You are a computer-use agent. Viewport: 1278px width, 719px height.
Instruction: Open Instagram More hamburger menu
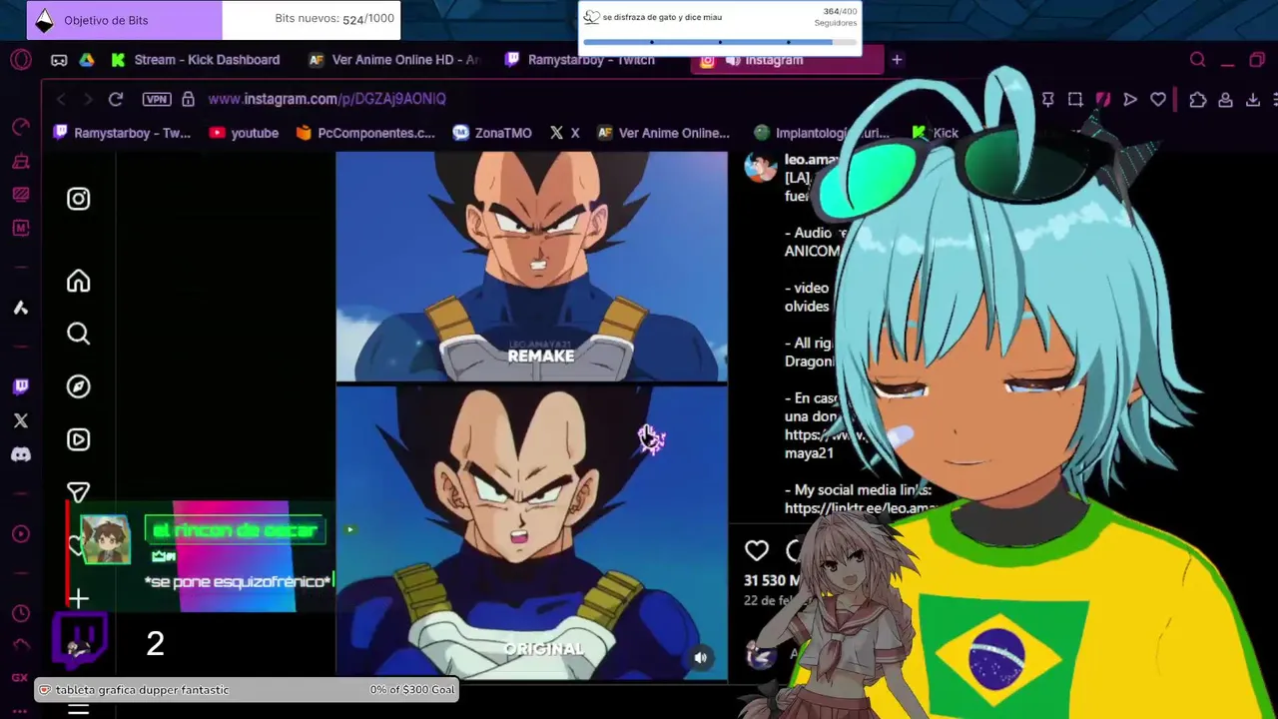[78, 709]
